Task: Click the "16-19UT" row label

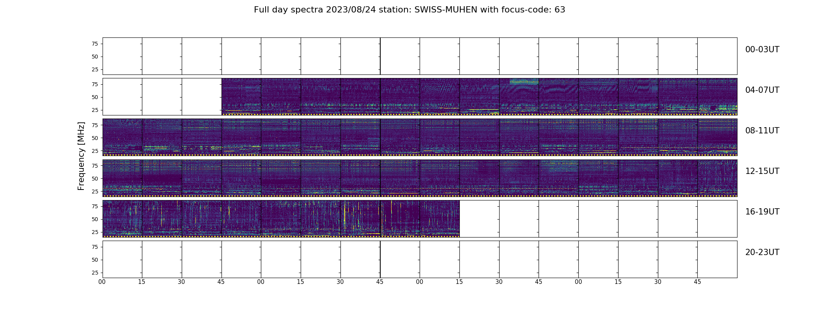Action: coord(762,212)
